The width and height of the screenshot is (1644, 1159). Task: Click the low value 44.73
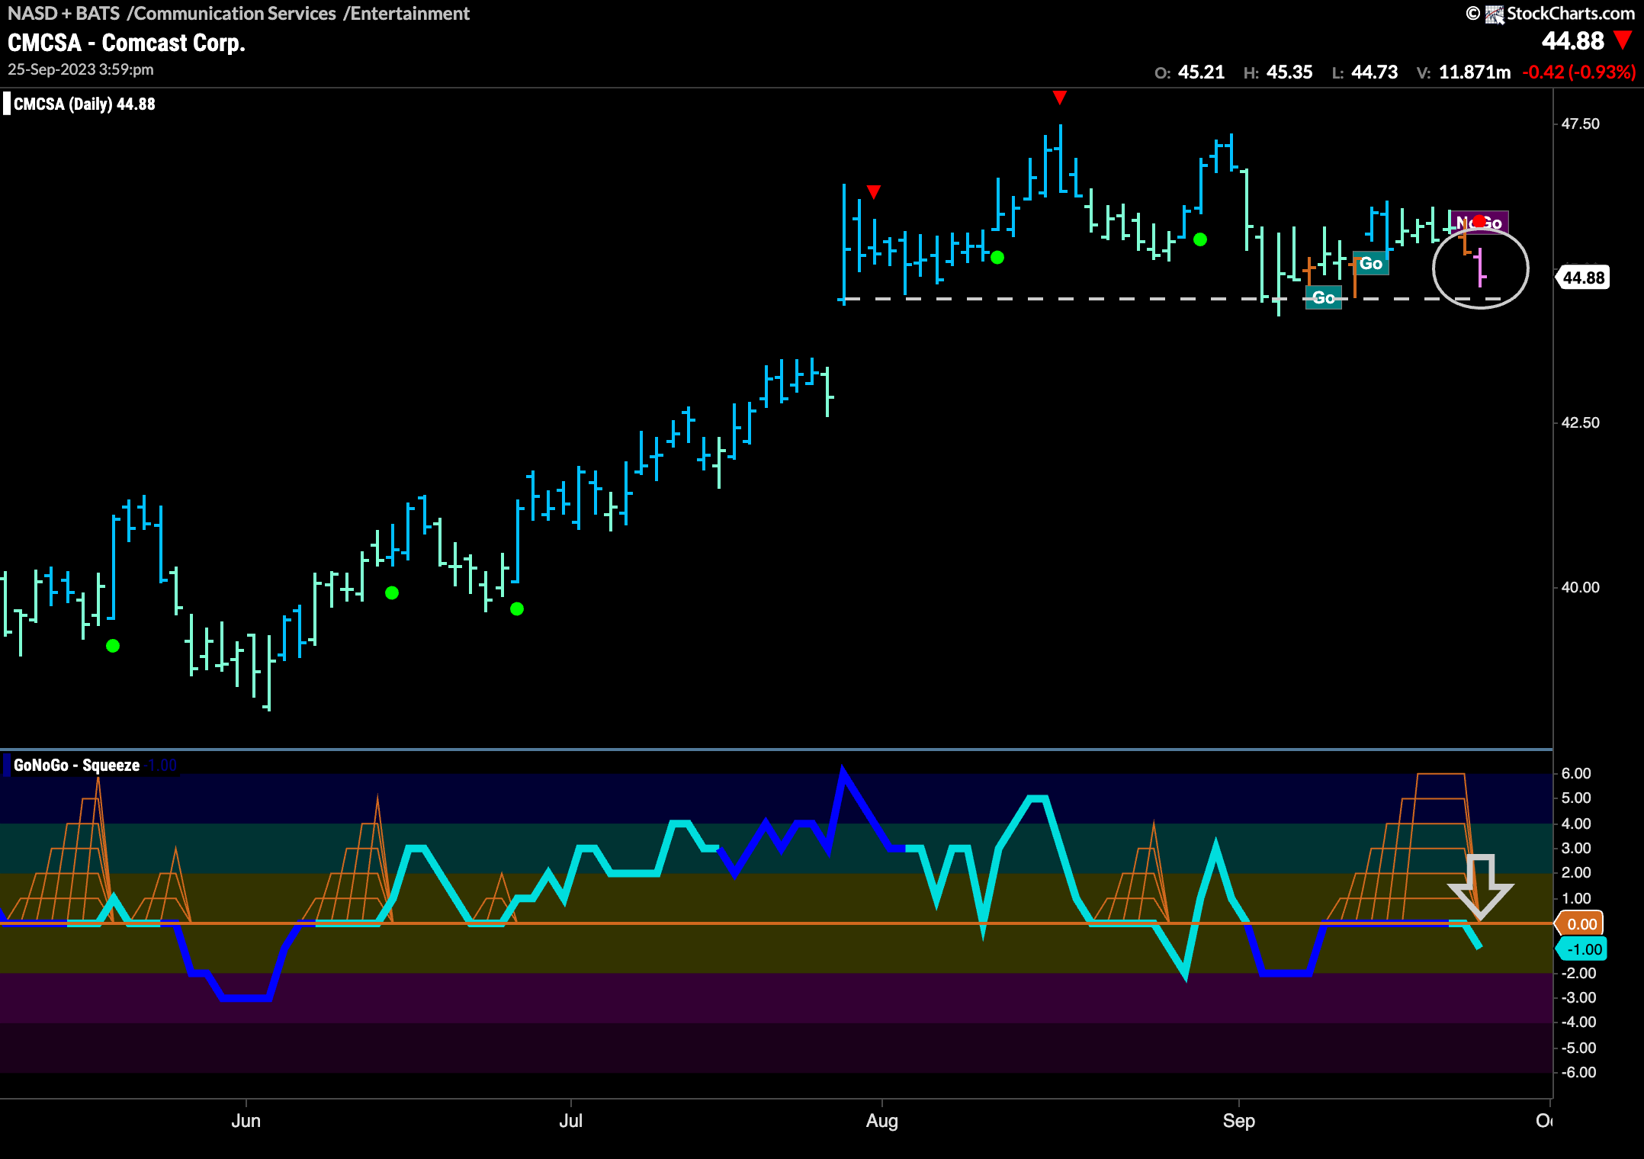(x=1375, y=72)
